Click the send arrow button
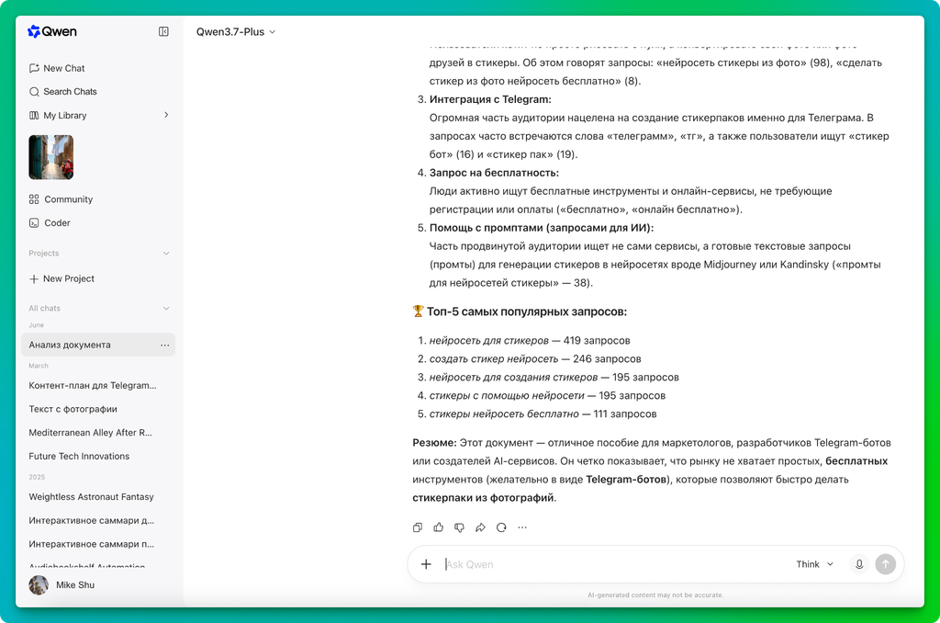This screenshot has width=940, height=623. tap(886, 564)
